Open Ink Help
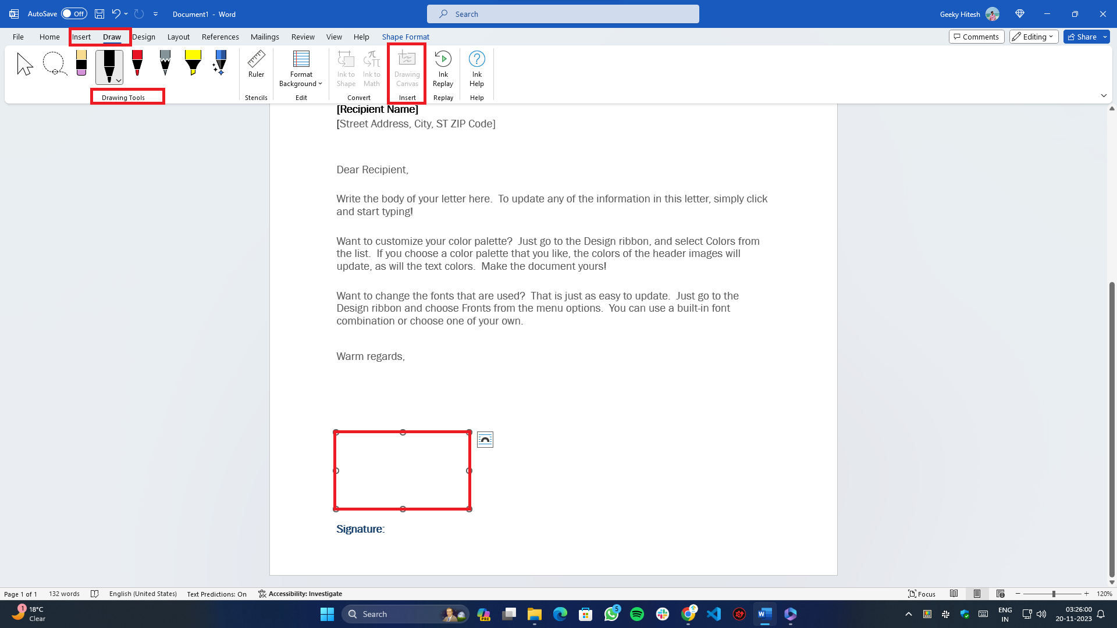Screen dimensions: 1117x628 [476, 69]
